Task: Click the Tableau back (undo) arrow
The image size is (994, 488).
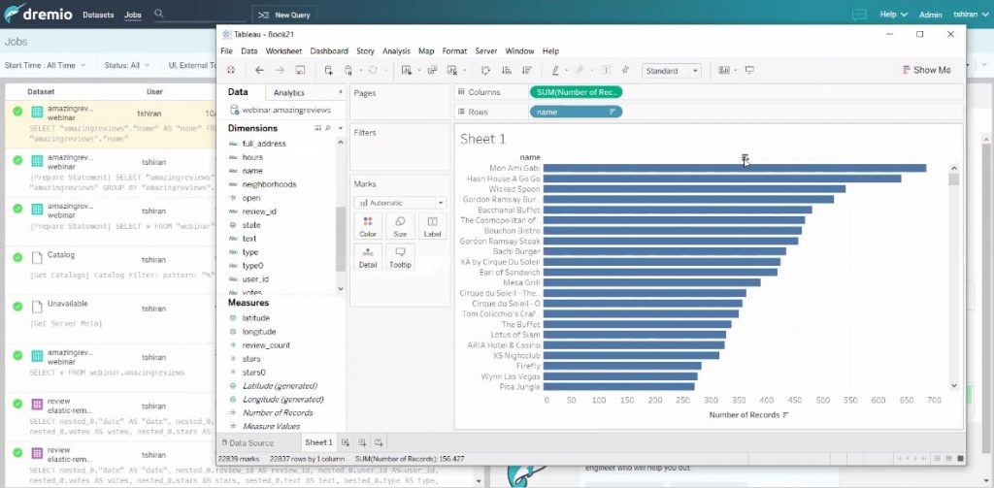Action: click(x=259, y=71)
